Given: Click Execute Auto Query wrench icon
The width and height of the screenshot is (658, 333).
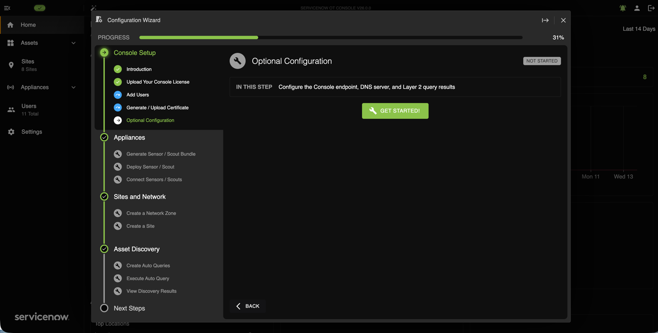Looking at the screenshot, I should click(x=118, y=279).
